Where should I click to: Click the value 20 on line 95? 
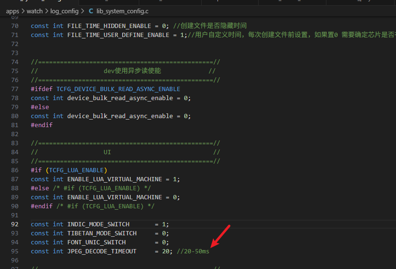pyautogui.click(x=166, y=251)
